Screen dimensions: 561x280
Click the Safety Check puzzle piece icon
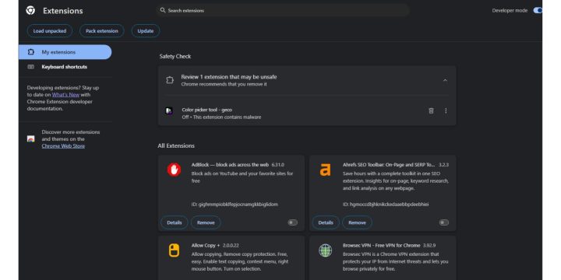[170, 80]
